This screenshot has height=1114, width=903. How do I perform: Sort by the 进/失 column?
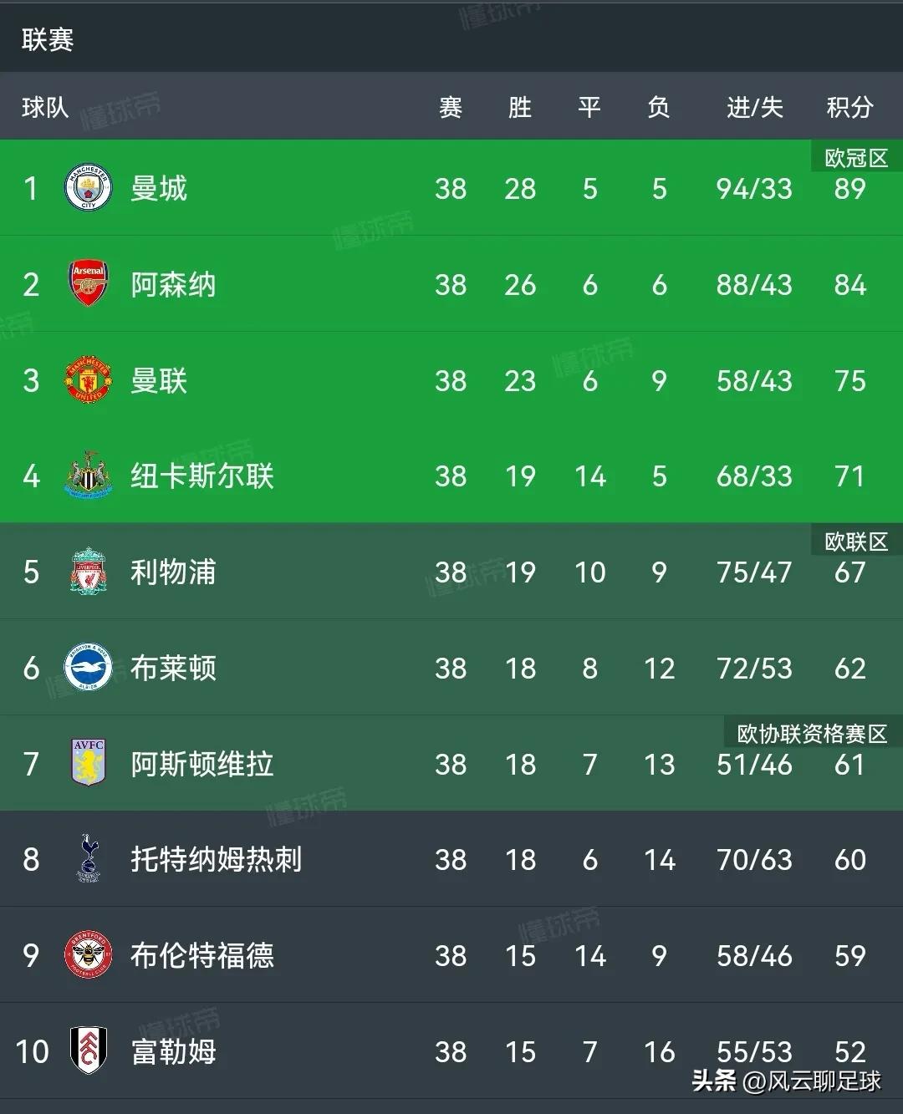[x=753, y=107]
